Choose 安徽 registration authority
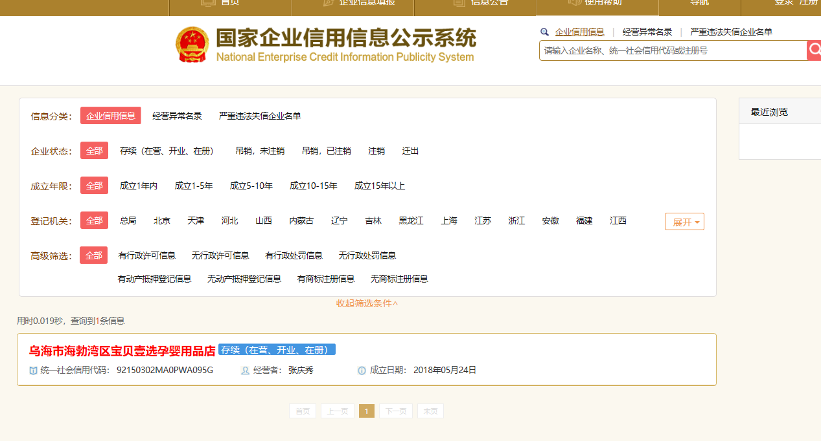Image resolution: width=821 pixels, height=441 pixels. coord(551,220)
